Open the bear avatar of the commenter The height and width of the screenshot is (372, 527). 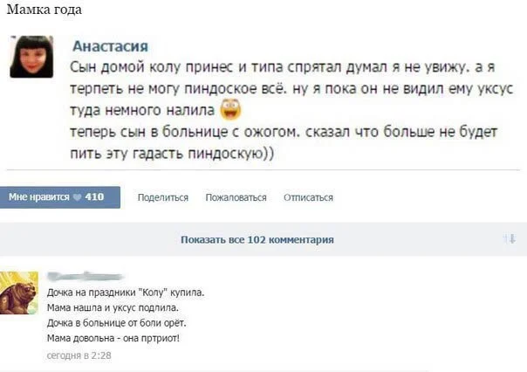[x=19, y=293]
